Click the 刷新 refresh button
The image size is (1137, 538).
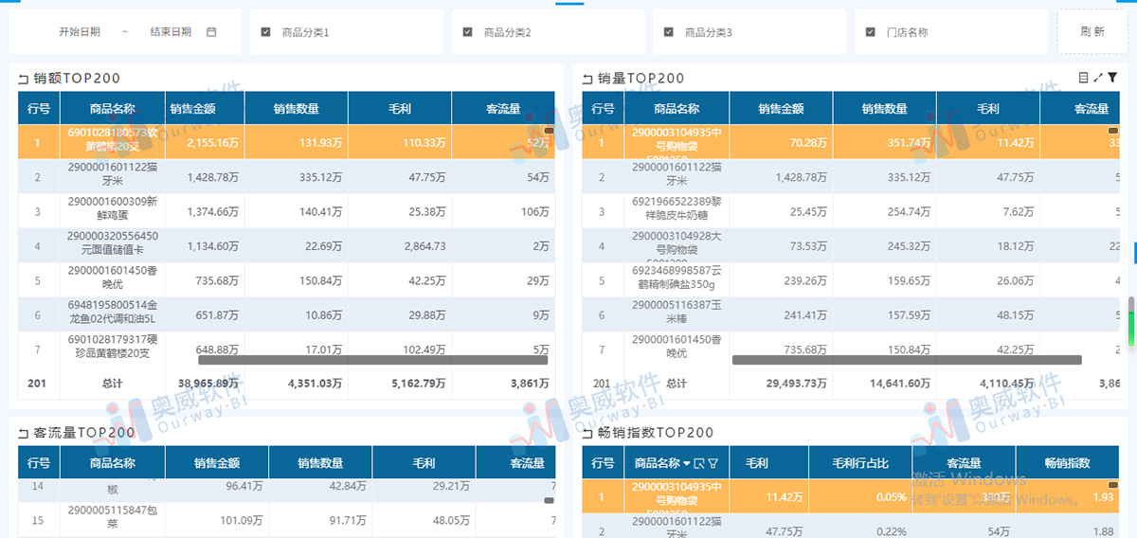pyautogui.click(x=1092, y=32)
